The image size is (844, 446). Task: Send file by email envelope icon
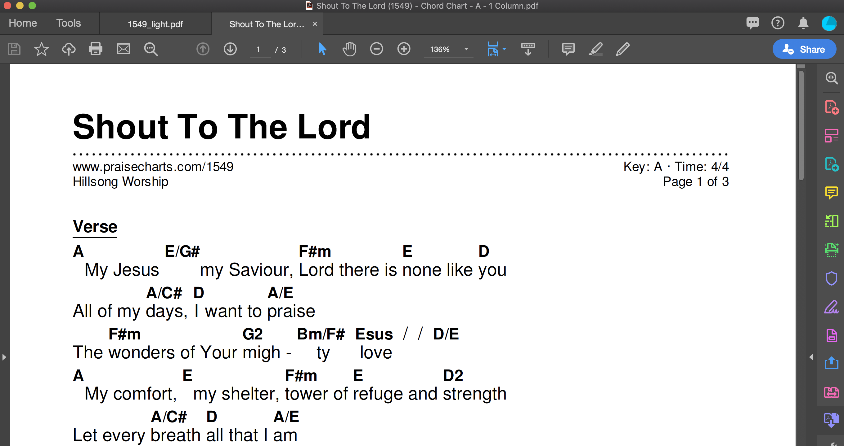coord(123,49)
